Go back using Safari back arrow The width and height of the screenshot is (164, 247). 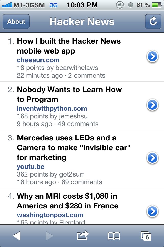tap(17, 236)
